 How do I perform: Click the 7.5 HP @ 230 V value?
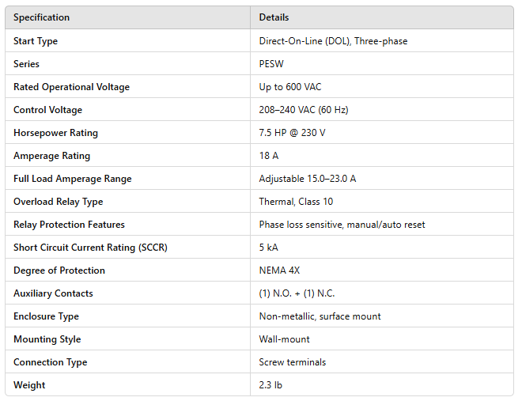292,133
